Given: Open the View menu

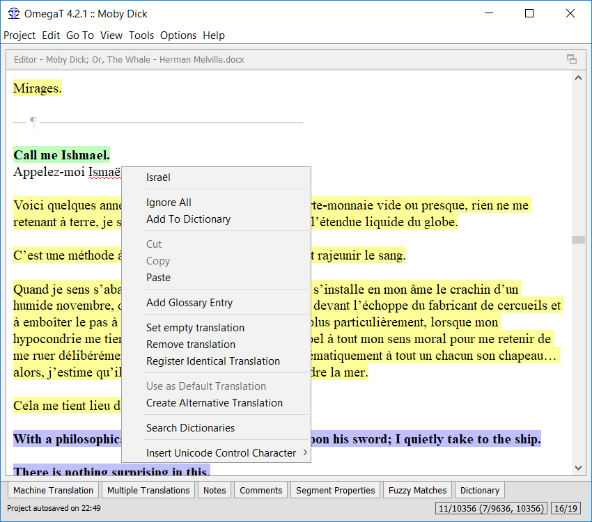Looking at the screenshot, I should coord(111,35).
